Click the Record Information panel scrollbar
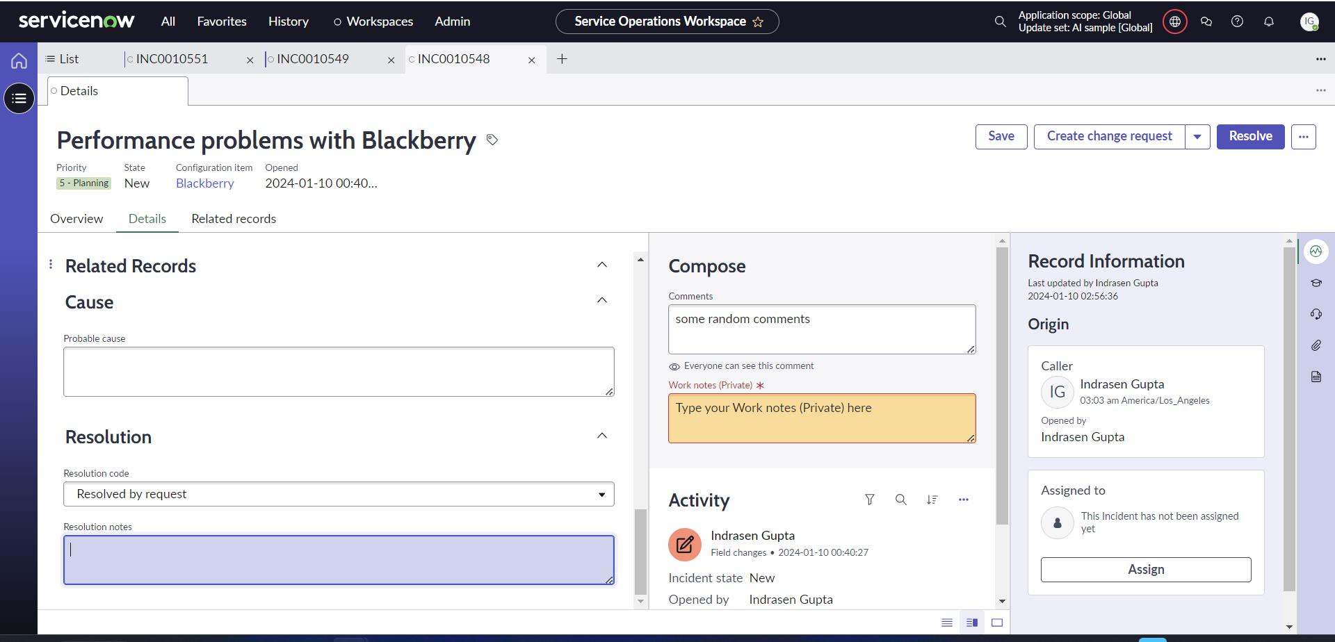The image size is (1335, 642). [x=1289, y=419]
